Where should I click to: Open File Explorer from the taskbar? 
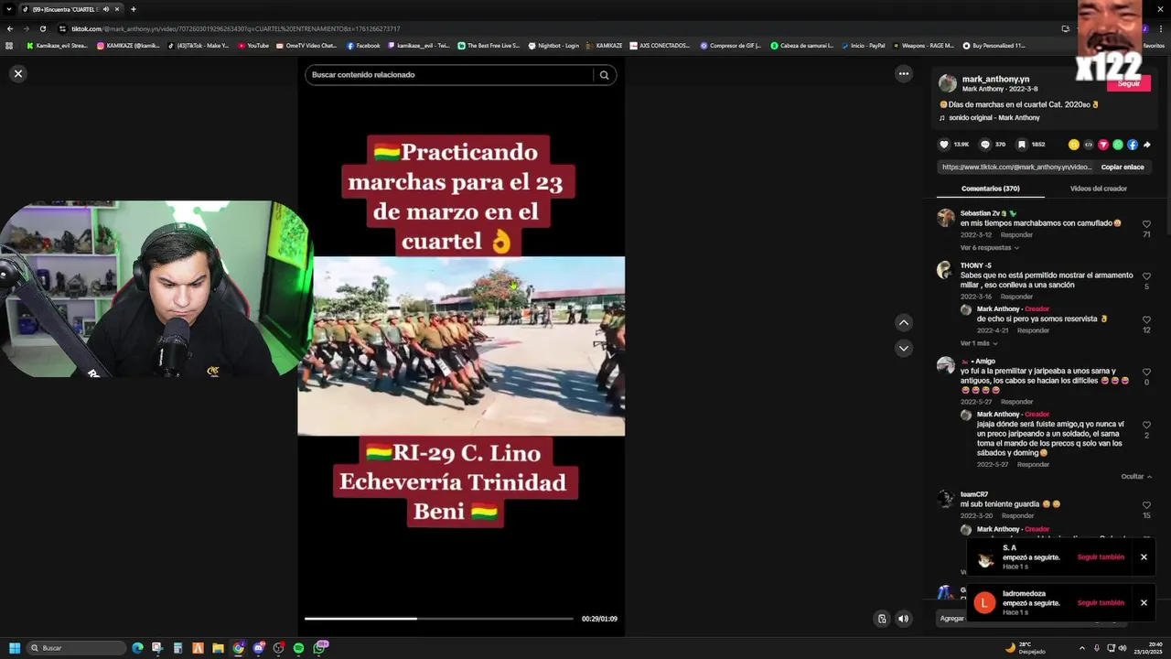click(218, 648)
